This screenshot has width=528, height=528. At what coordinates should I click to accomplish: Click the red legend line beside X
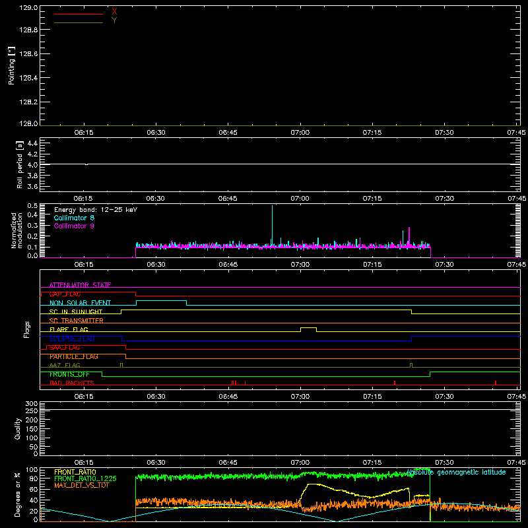[x=79, y=14]
